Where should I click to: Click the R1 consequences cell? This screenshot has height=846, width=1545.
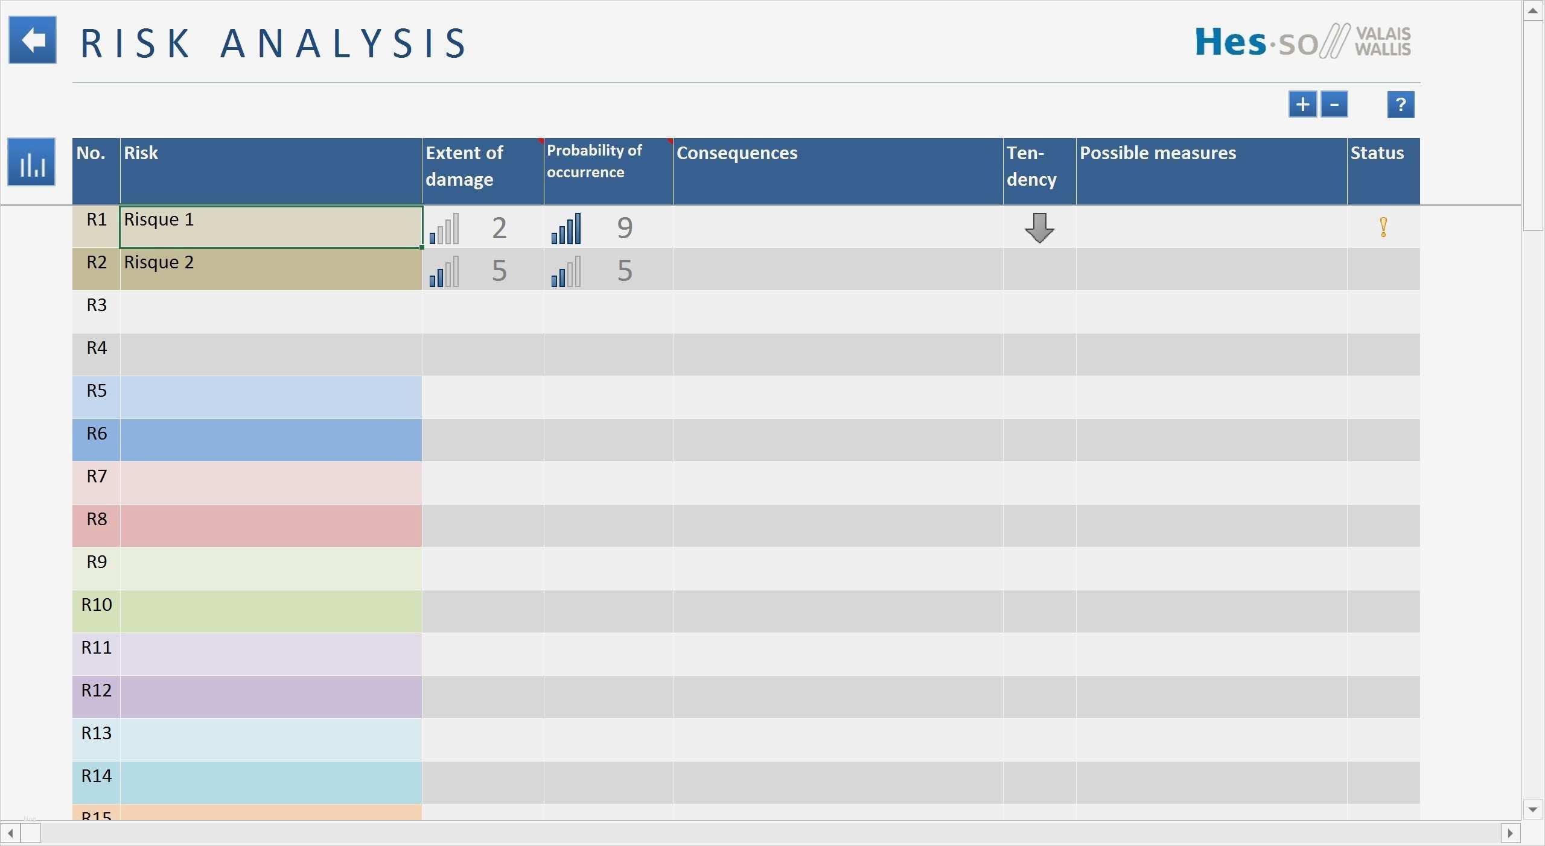[x=837, y=227]
